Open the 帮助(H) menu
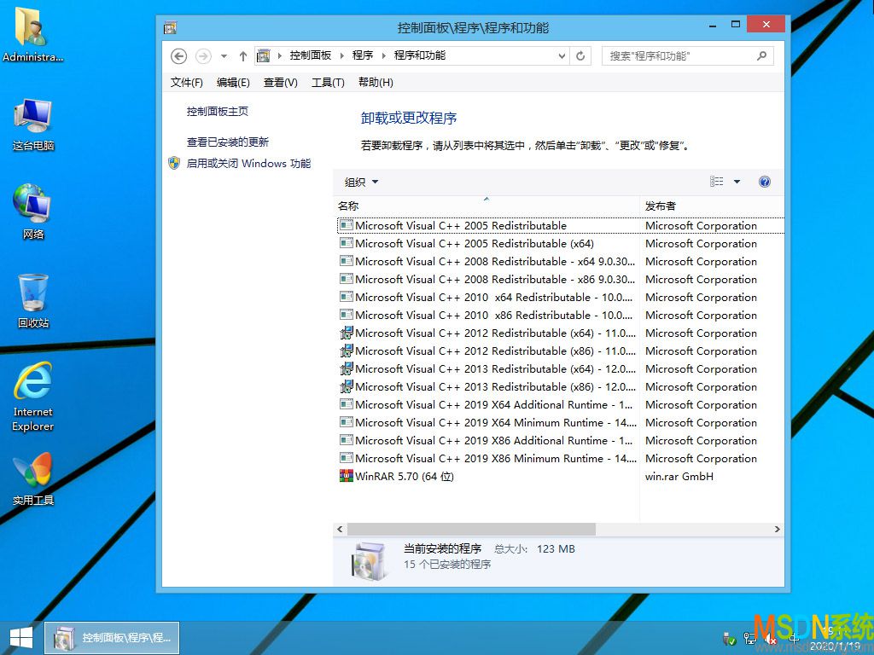This screenshot has width=874, height=655. [376, 83]
